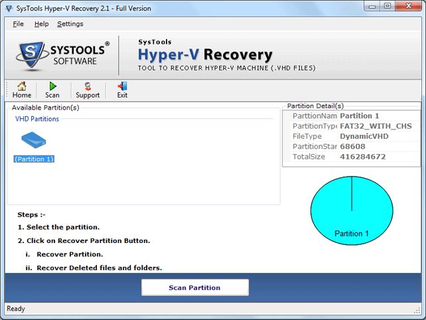
Task: Open the Help menu
Action: pyautogui.click(x=41, y=24)
